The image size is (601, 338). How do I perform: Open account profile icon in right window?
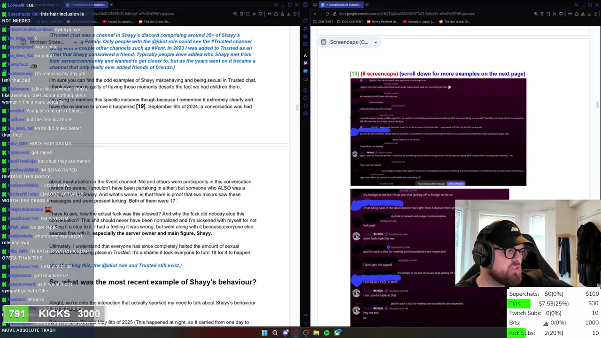(x=583, y=14)
